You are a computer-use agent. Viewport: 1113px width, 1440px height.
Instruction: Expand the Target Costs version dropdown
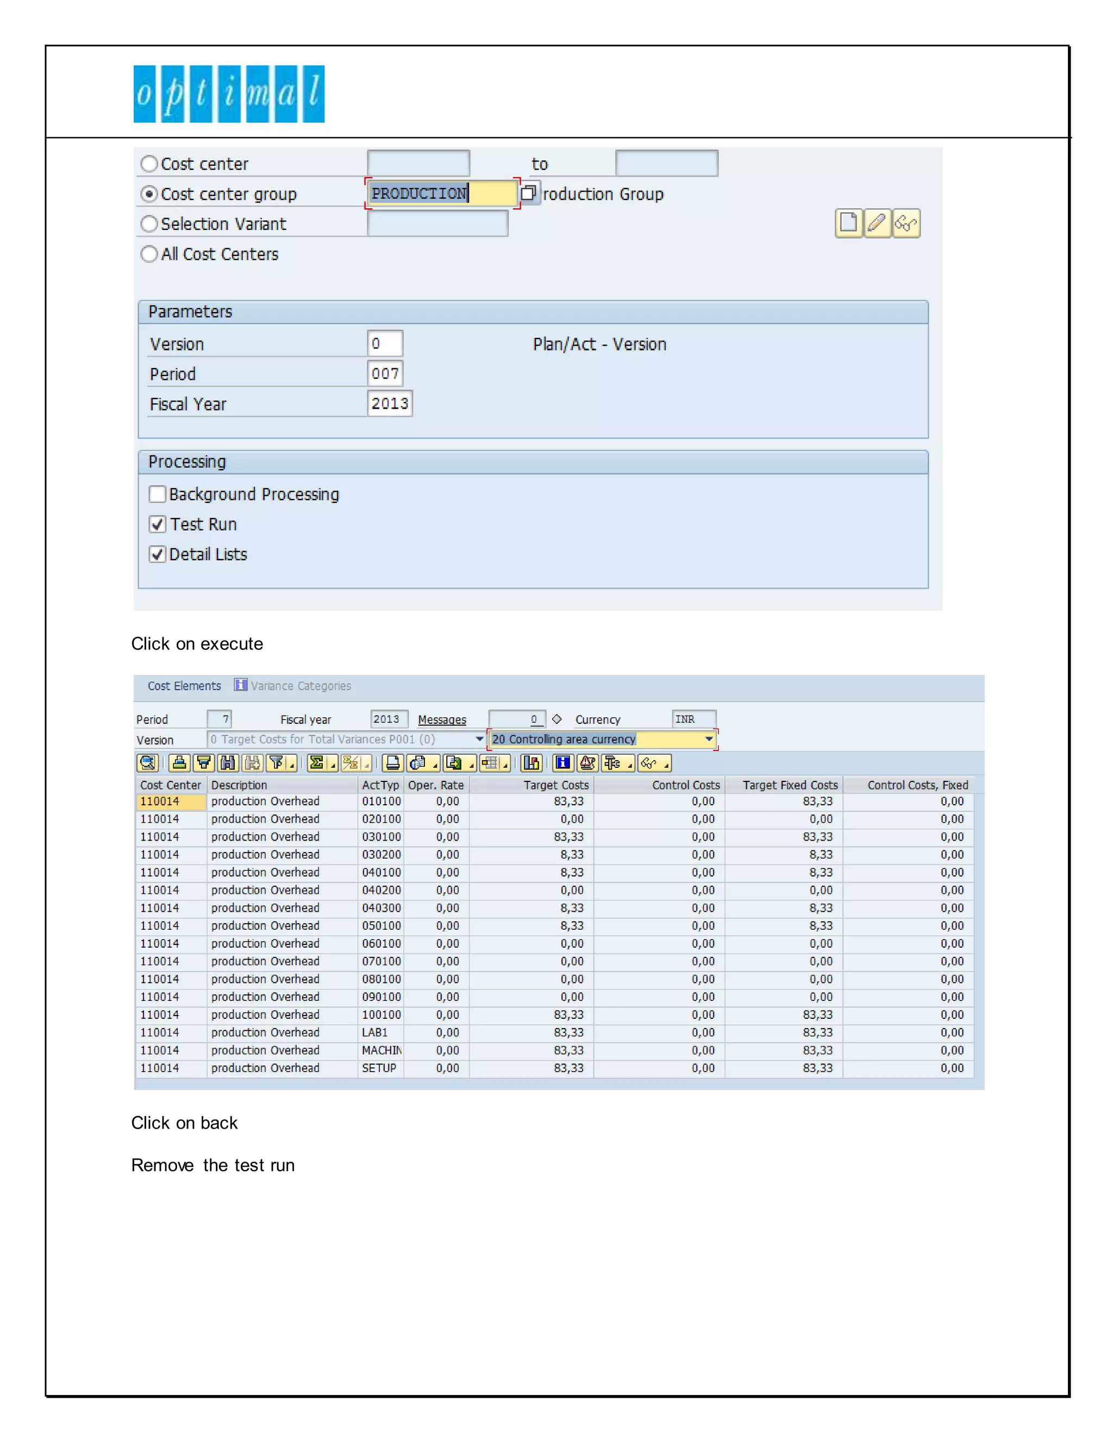point(479,739)
